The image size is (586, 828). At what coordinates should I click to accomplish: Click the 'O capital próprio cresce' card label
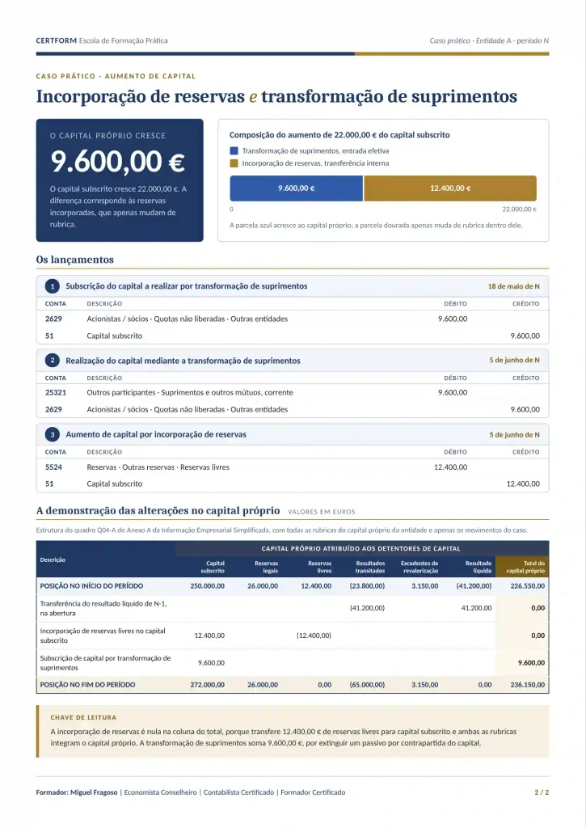tap(108, 136)
